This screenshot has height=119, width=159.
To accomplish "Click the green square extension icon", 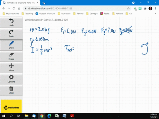I will [x=140, y=9].
